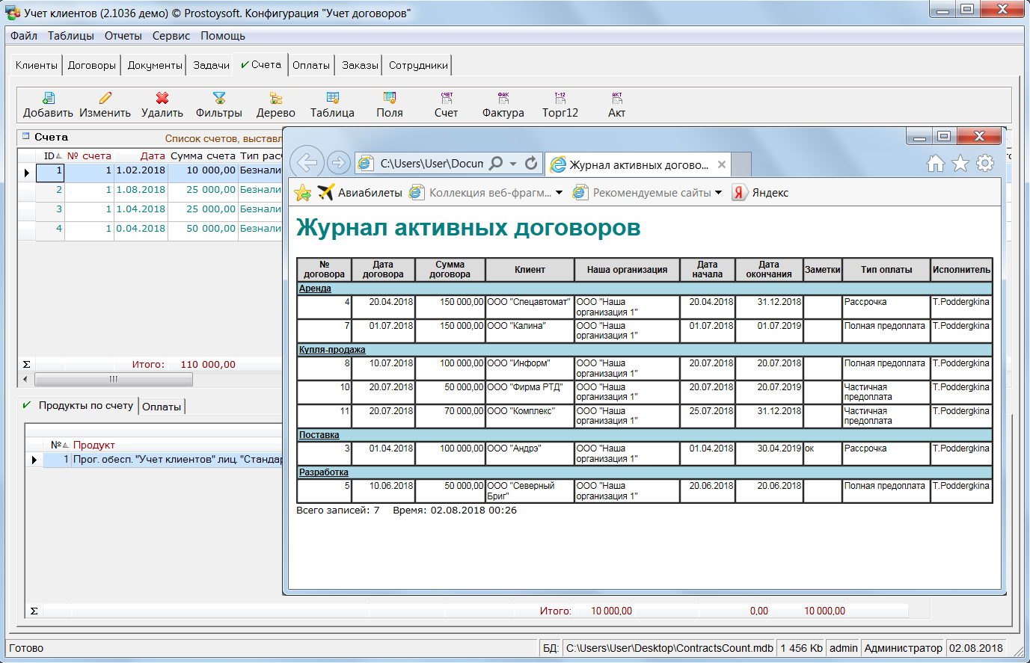Open the Отчеты menu
This screenshot has width=1030, height=663.
(123, 36)
